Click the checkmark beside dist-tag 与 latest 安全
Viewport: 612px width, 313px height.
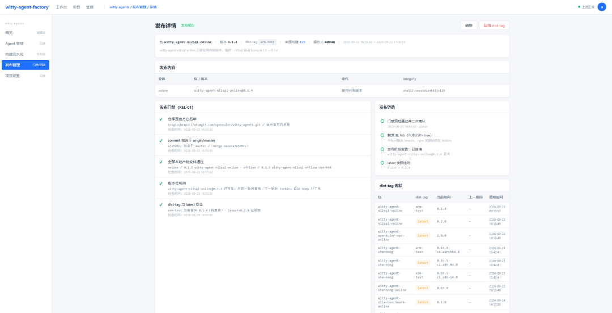[x=161, y=205]
